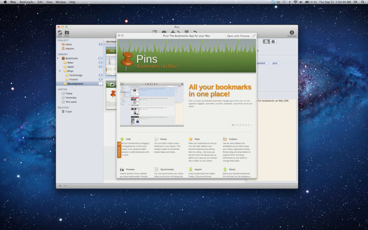
Task: Click the Imports sidebar icon
Action: click(63, 49)
